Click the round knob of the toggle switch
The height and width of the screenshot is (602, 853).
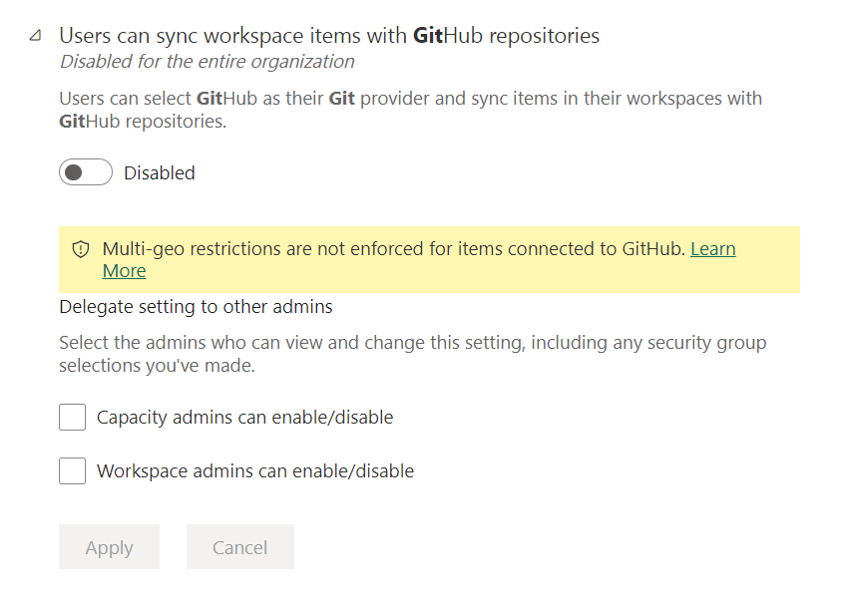click(x=74, y=172)
